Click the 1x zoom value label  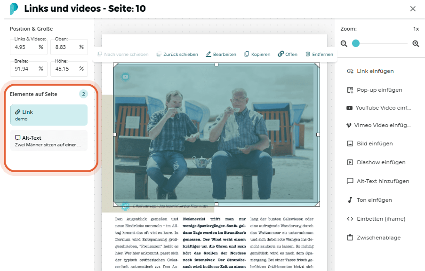(x=416, y=29)
